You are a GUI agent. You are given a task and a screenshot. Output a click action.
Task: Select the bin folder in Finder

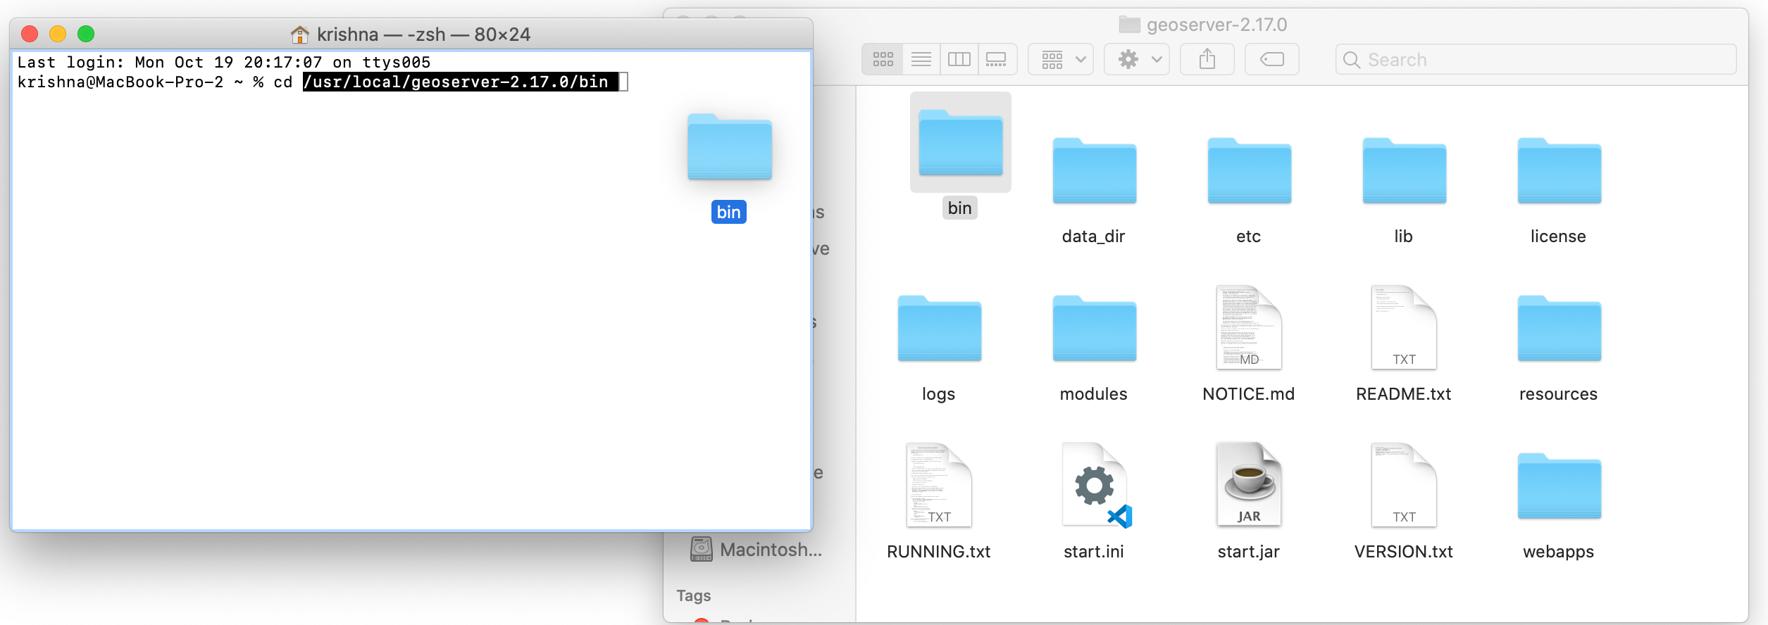(x=960, y=143)
